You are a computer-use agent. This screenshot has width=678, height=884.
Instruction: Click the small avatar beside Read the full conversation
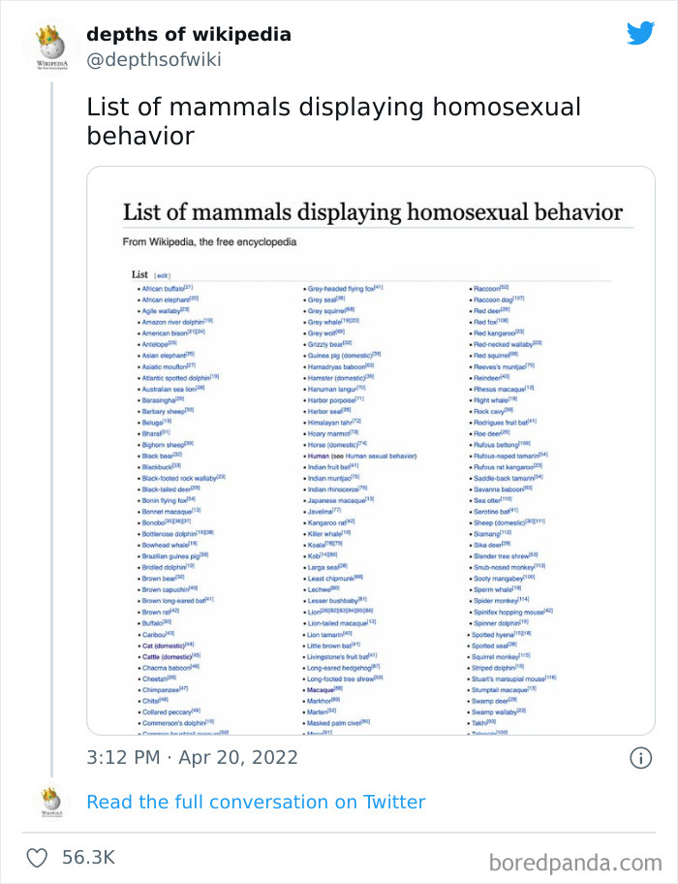[50, 803]
